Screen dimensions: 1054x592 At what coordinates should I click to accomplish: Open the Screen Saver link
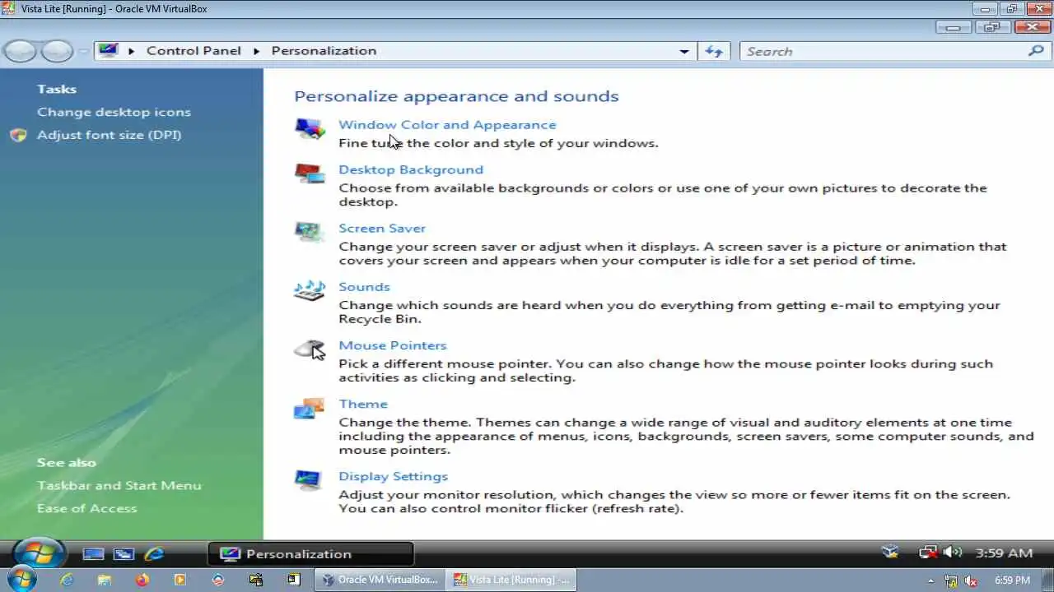click(382, 228)
